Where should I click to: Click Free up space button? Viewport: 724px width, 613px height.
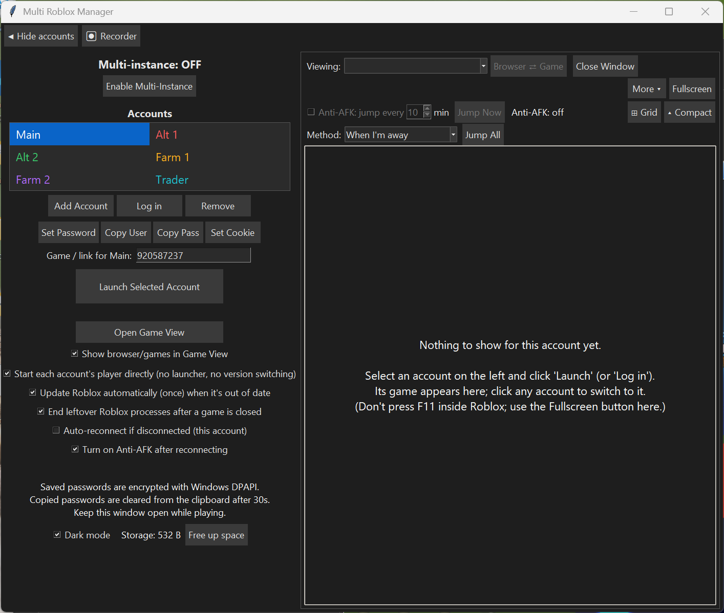217,535
